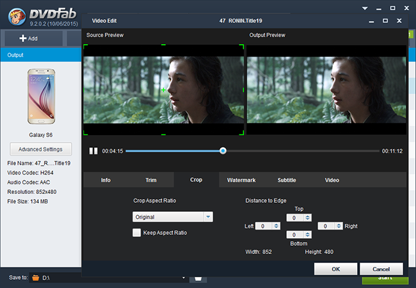
Task: Open the DVDFab main window menu arrow
Action: tap(365, 8)
